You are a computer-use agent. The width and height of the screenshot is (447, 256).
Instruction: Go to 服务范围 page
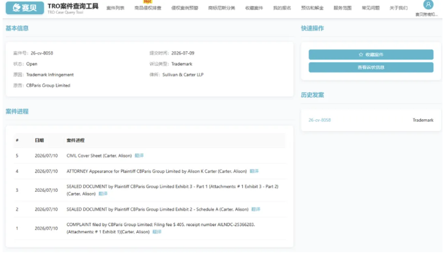pos(342,8)
